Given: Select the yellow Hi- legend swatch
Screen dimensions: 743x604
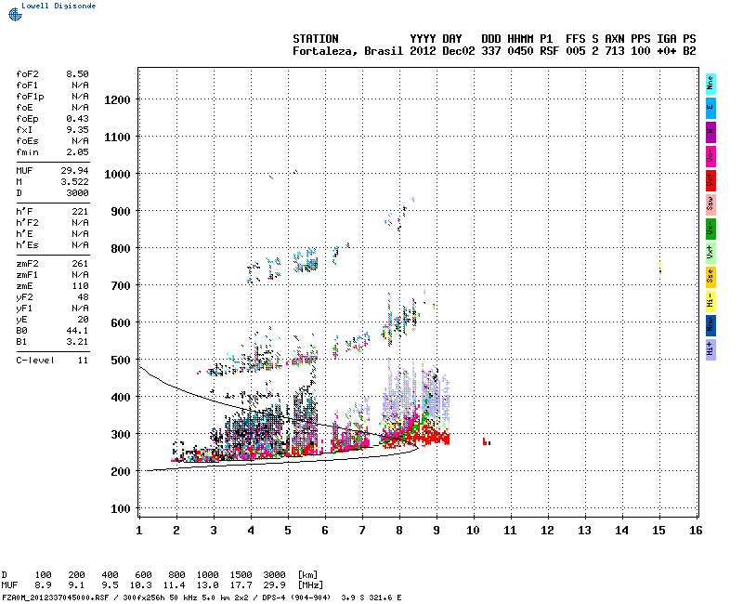Looking at the screenshot, I should click(710, 301).
